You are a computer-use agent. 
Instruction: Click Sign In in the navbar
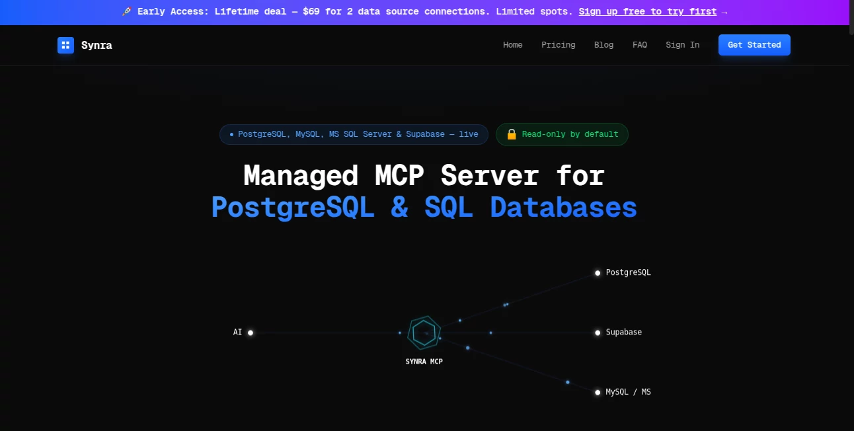point(682,45)
